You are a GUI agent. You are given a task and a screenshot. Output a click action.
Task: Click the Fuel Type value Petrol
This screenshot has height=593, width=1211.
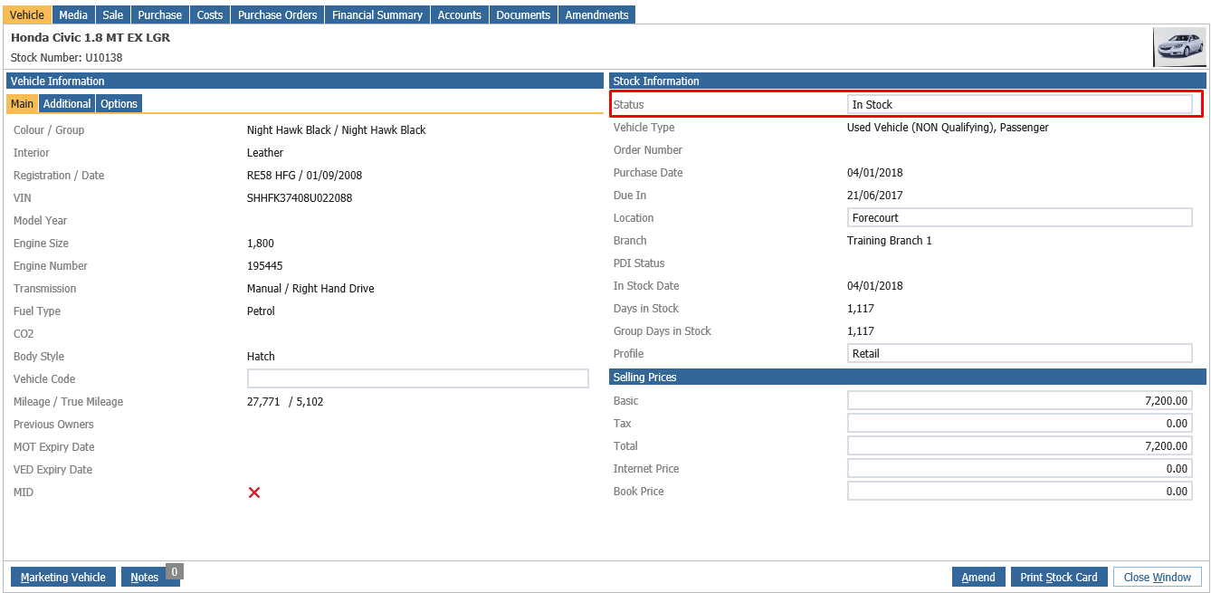click(261, 311)
